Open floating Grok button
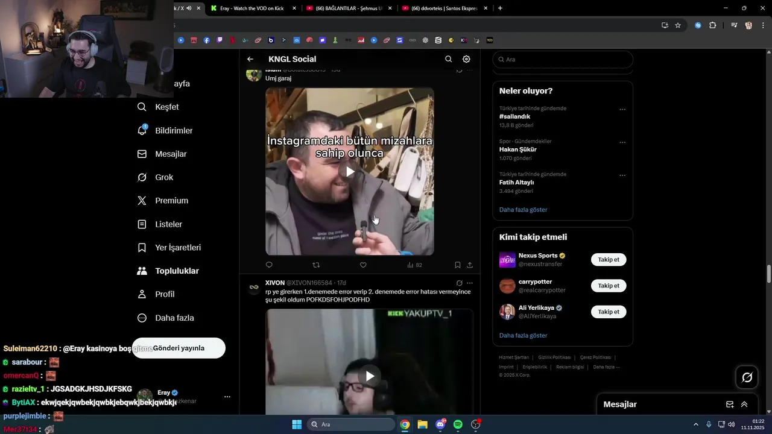 click(747, 377)
